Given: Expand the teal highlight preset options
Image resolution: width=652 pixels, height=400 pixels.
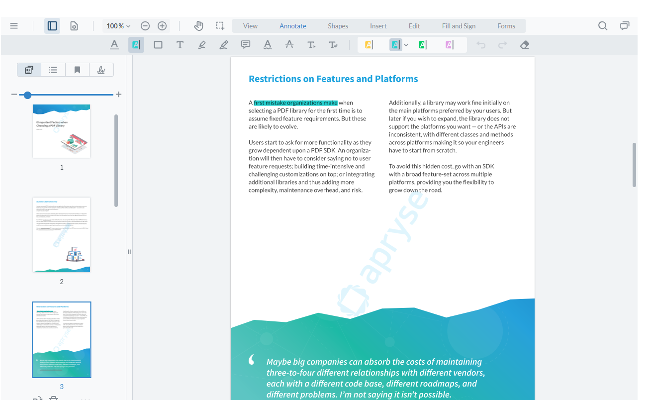Looking at the screenshot, I should (x=406, y=45).
